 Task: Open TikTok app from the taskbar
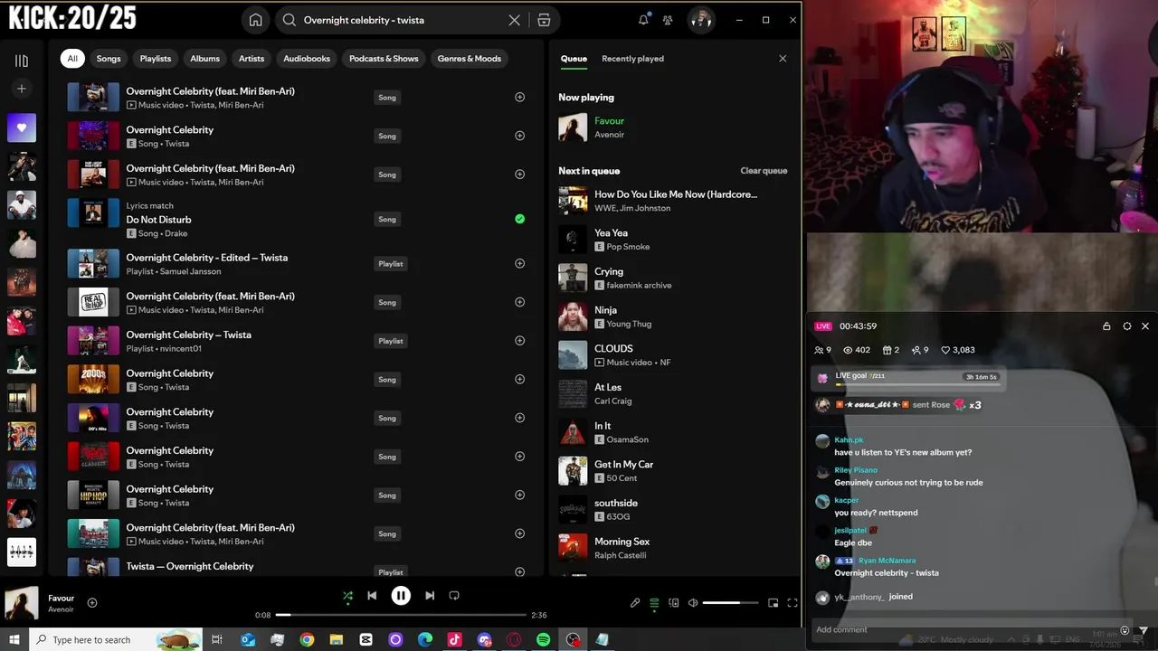[x=454, y=640]
